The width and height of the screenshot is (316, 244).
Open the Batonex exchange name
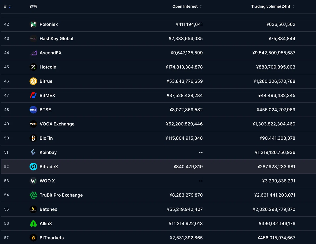tap(48, 209)
